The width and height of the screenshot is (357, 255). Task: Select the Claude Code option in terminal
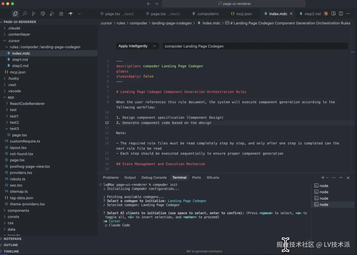click(x=117, y=225)
